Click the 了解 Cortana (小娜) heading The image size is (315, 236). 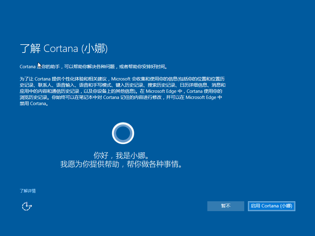64,49
